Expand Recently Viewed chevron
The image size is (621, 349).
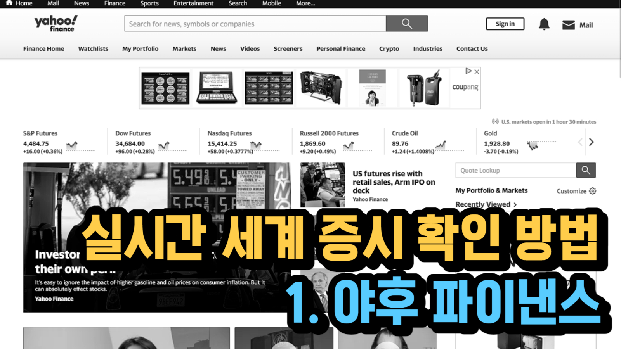click(515, 204)
